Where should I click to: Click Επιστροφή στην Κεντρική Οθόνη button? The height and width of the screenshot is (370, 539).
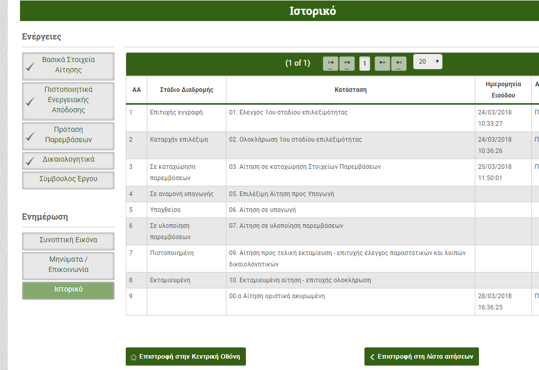pos(186,357)
